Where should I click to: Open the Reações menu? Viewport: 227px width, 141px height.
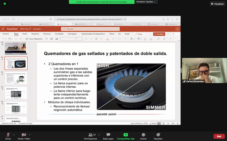pyautogui.click(x=158, y=136)
